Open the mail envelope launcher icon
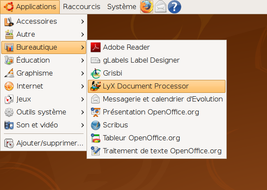Image resolution: width=267 pixels, height=190 pixels. pyautogui.click(x=161, y=7)
